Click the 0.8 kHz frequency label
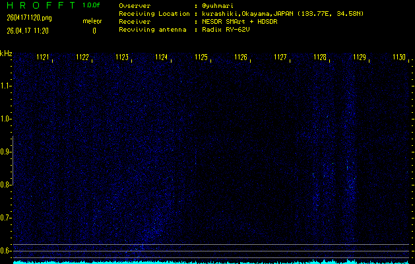This screenshot has width=415, height=264. 5,185
